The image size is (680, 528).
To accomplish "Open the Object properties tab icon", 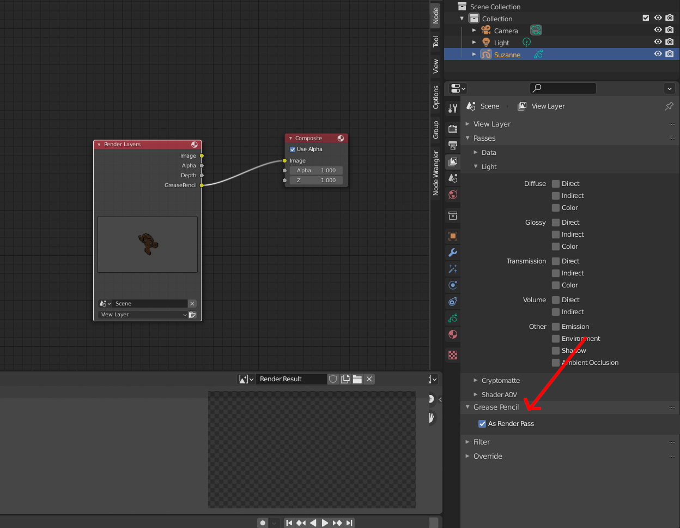I will (452, 236).
